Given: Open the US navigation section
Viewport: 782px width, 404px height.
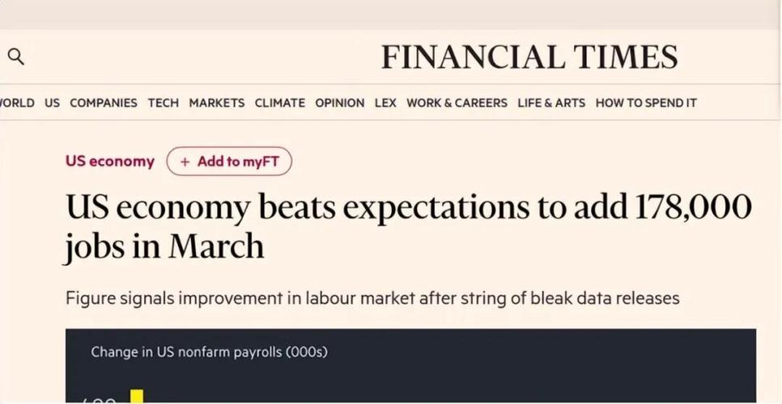Looking at the screenshot, I should (x=52, y=103).
